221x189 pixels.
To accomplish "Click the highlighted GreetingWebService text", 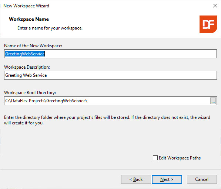I will point(25,54).
